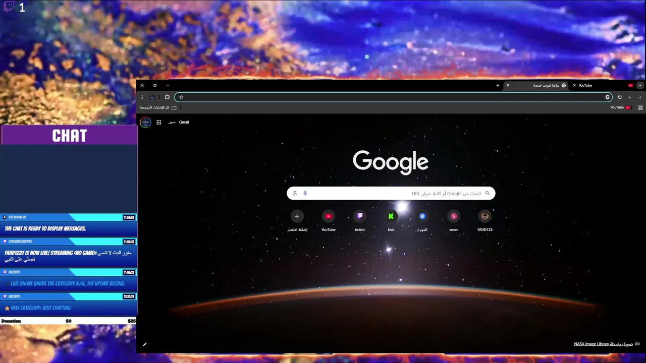Search by image with the Lens icon
Image resolution: width=646 pixels, height=363 pixels.
pos(295,193)
